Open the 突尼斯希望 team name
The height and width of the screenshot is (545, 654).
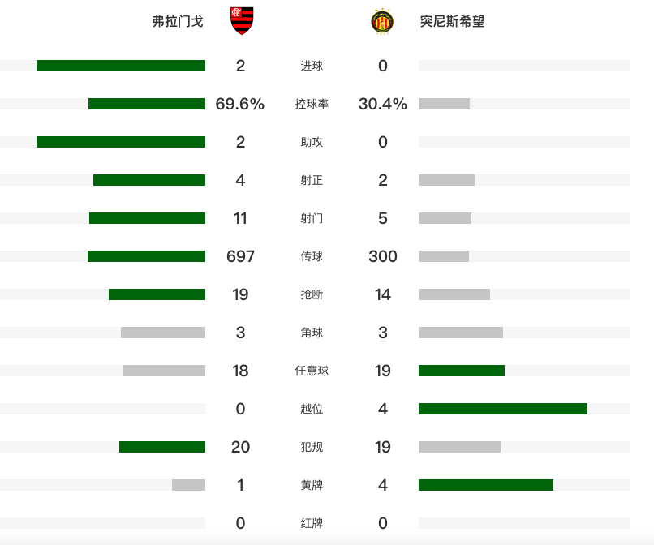pos(452,21)
